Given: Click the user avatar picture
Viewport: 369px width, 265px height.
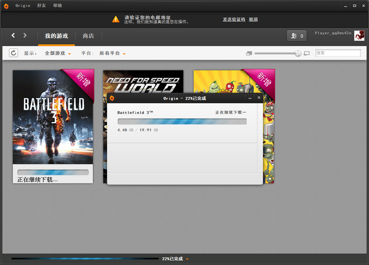Looking at the screenshot, I should click(359, 36).
